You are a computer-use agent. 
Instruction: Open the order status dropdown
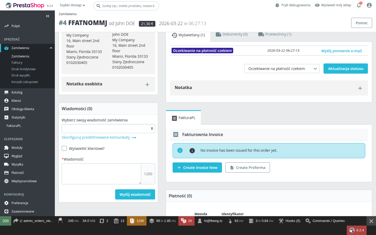(281, 69)
